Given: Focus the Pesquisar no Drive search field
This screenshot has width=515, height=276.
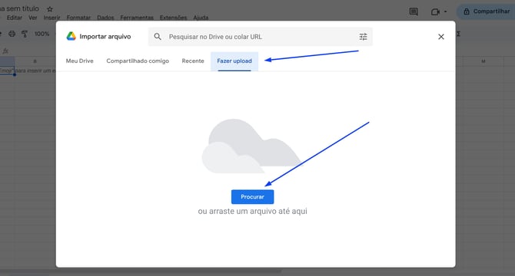Looking at the screenshot, I should click(x=260, y=37).
